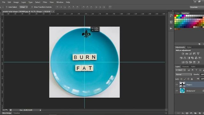Add a Vibrance adjustment
This screenshot has height=115, width=204.
198,54
